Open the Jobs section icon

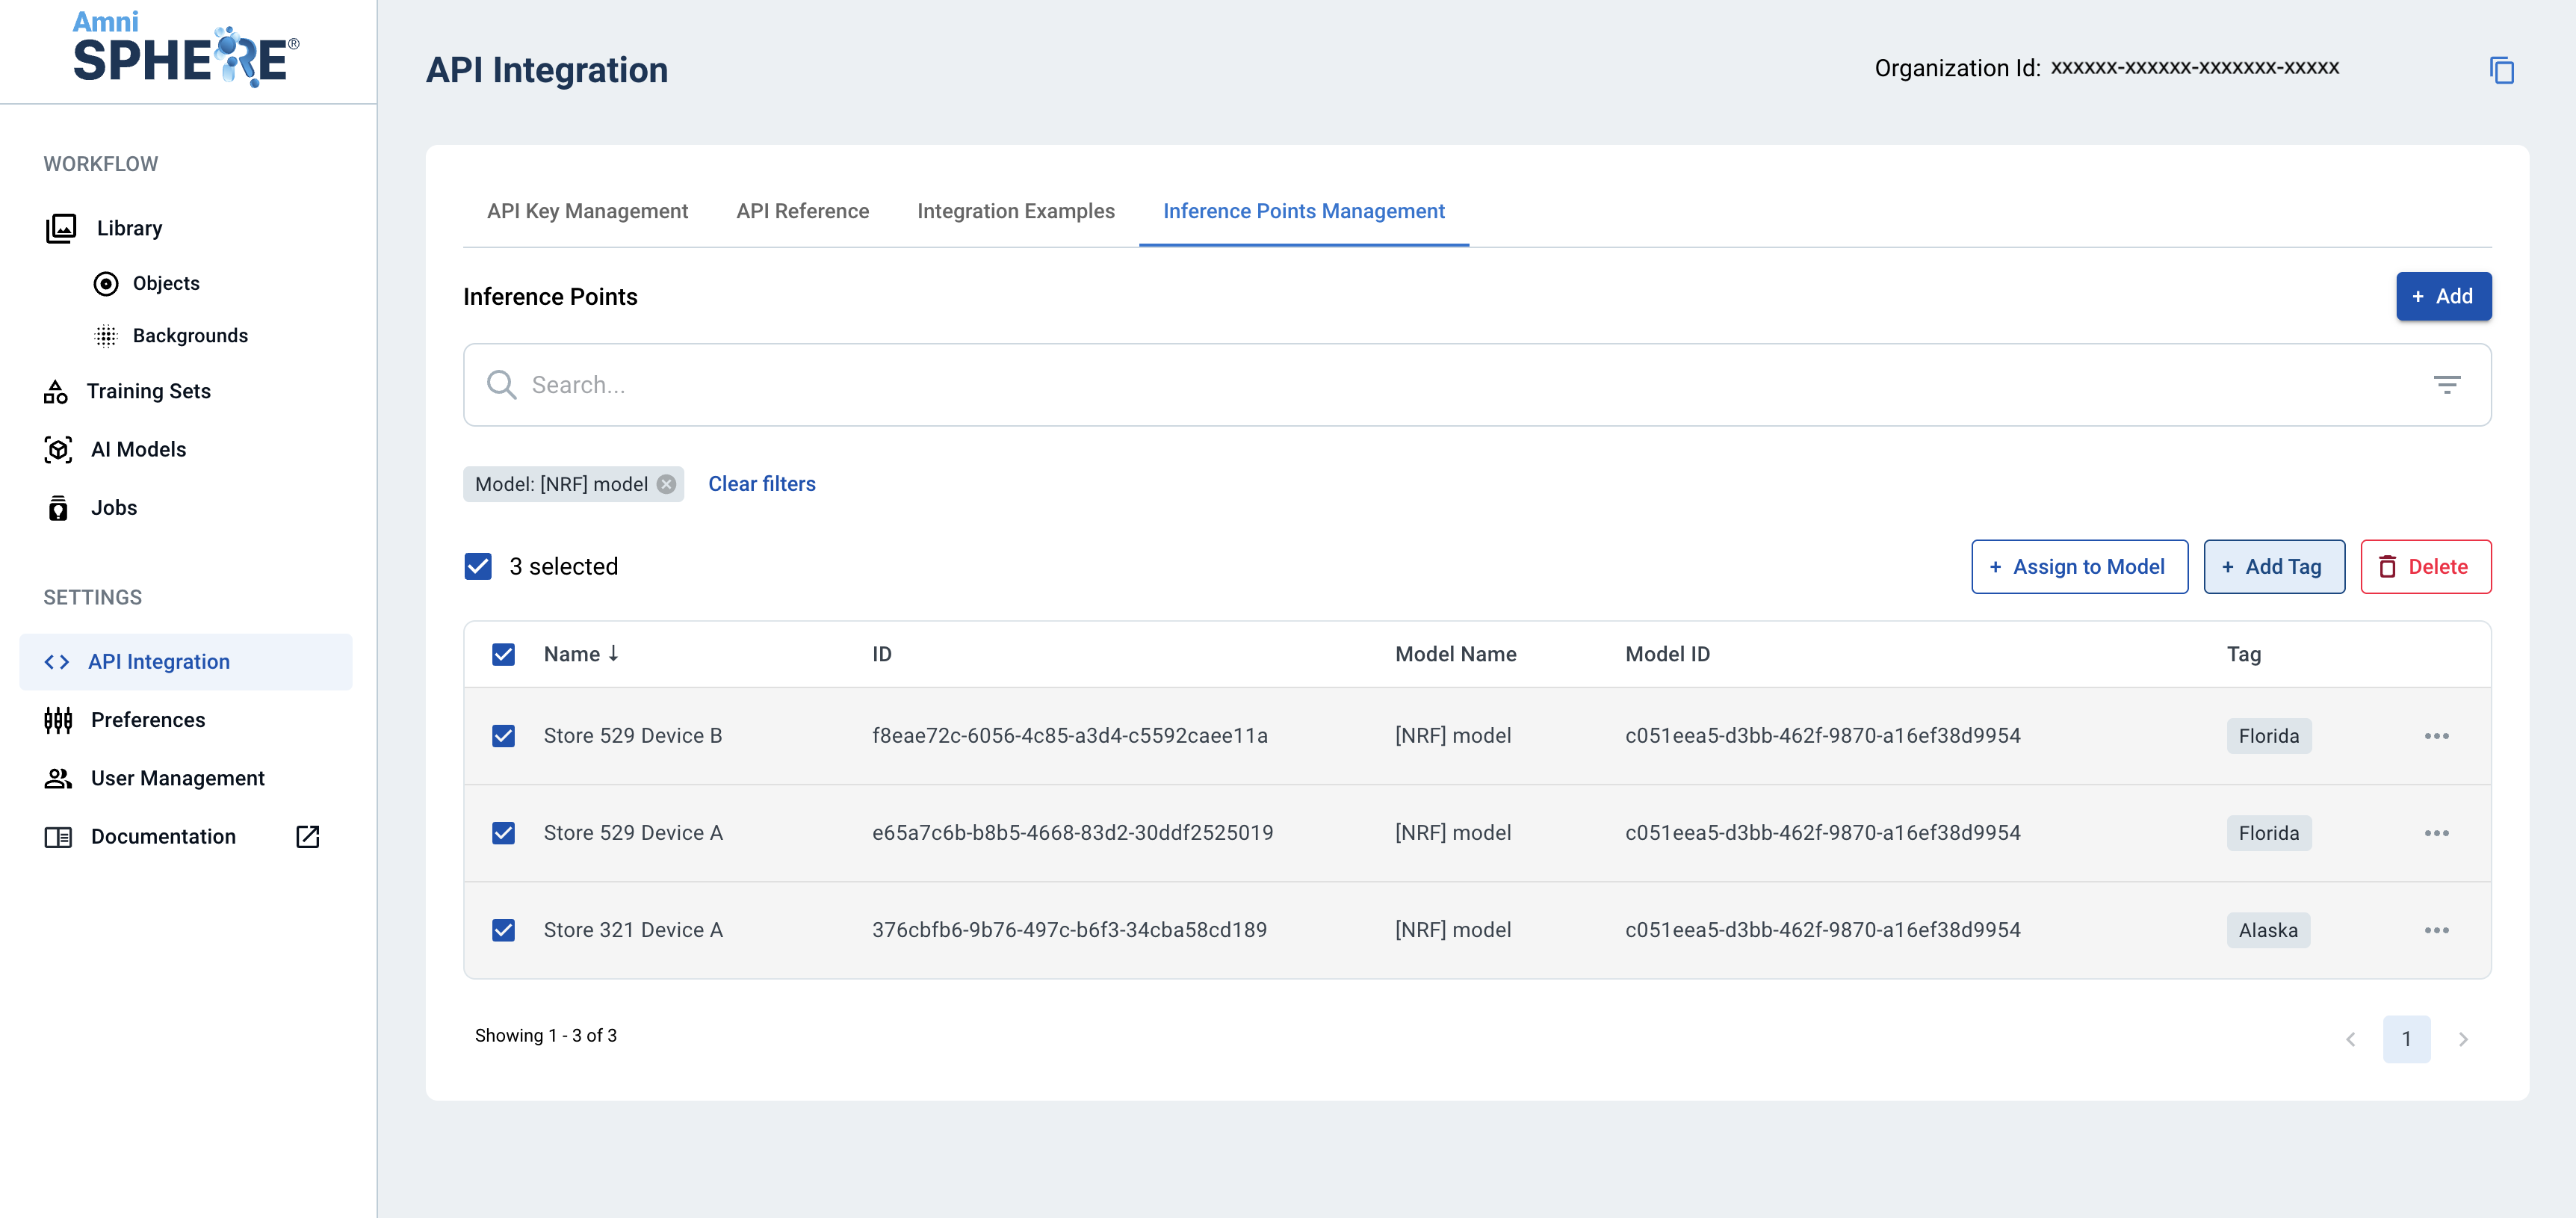click(58, 508)
